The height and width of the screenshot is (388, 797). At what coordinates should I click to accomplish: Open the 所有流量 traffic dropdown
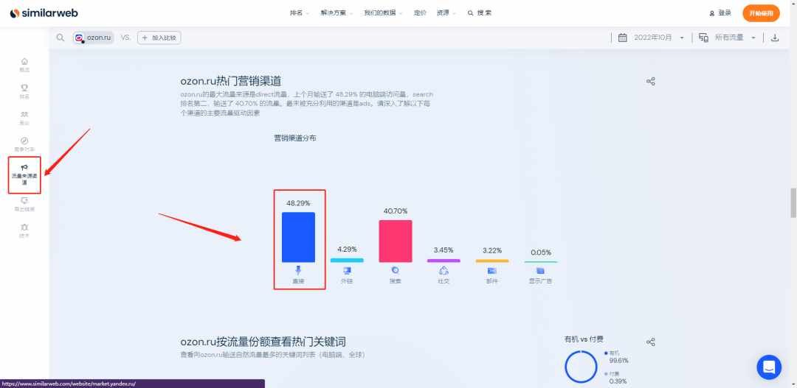point(736,38)
